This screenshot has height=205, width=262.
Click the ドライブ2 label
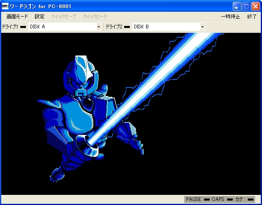(x=114, y=27)
